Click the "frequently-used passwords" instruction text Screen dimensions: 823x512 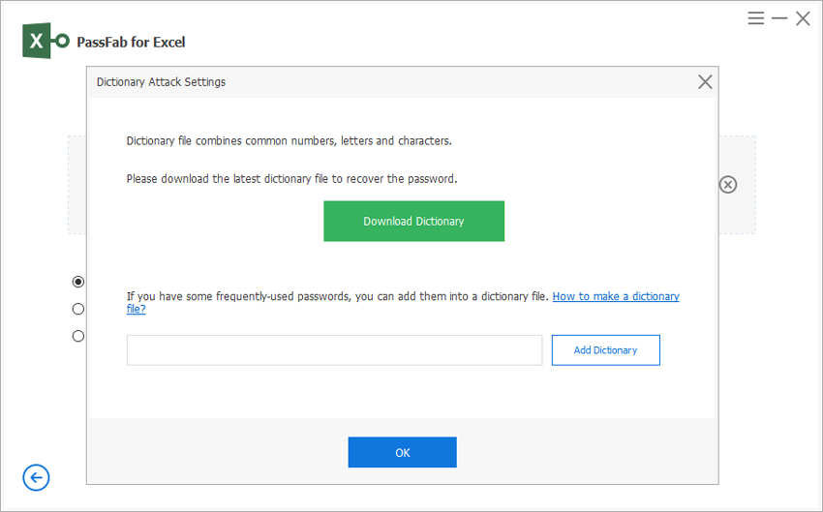pos(338,296)
